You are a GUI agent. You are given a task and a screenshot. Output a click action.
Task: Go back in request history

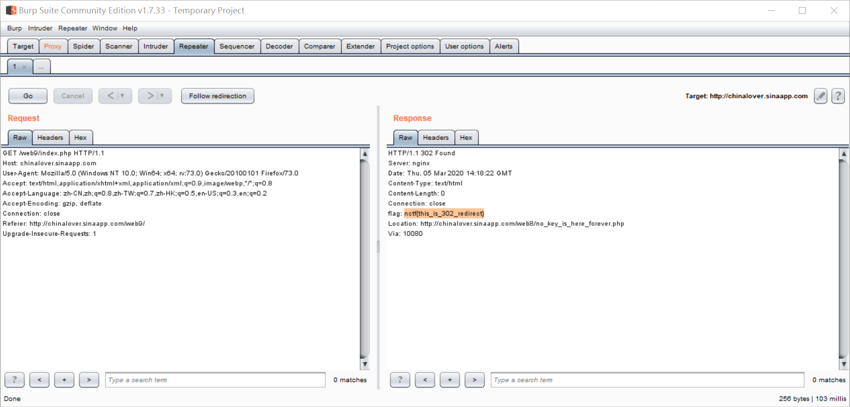click(x=110, y=96)
